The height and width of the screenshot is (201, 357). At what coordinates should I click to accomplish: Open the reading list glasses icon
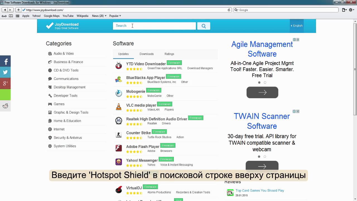(4, 16)
